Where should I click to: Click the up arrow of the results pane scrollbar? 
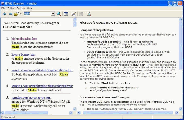click(74, 19)
